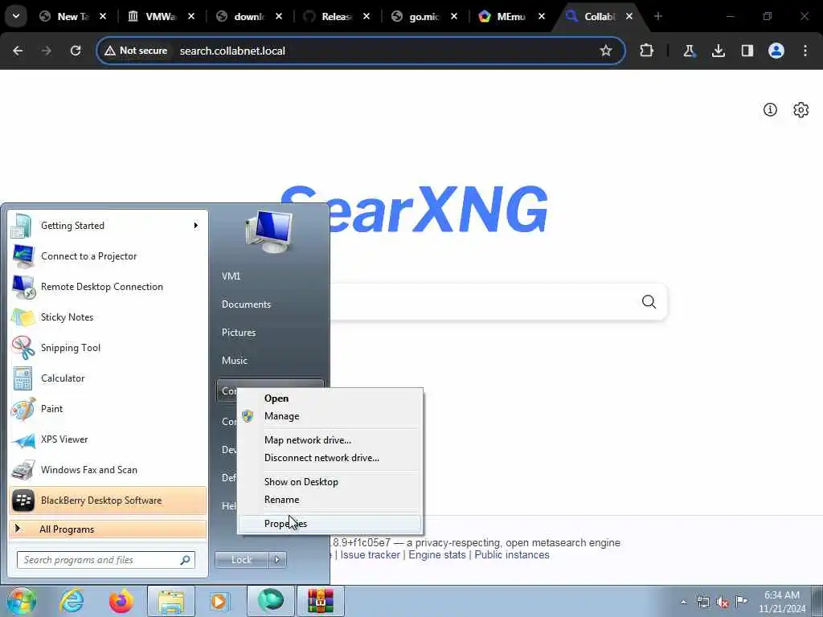Open Pictures from Start menu
The height and width of the screenshot is (617, 823).
point(239,333)
